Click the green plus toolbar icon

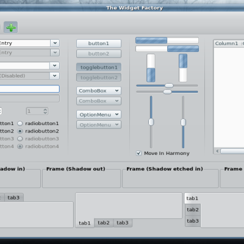coord(11,27)
